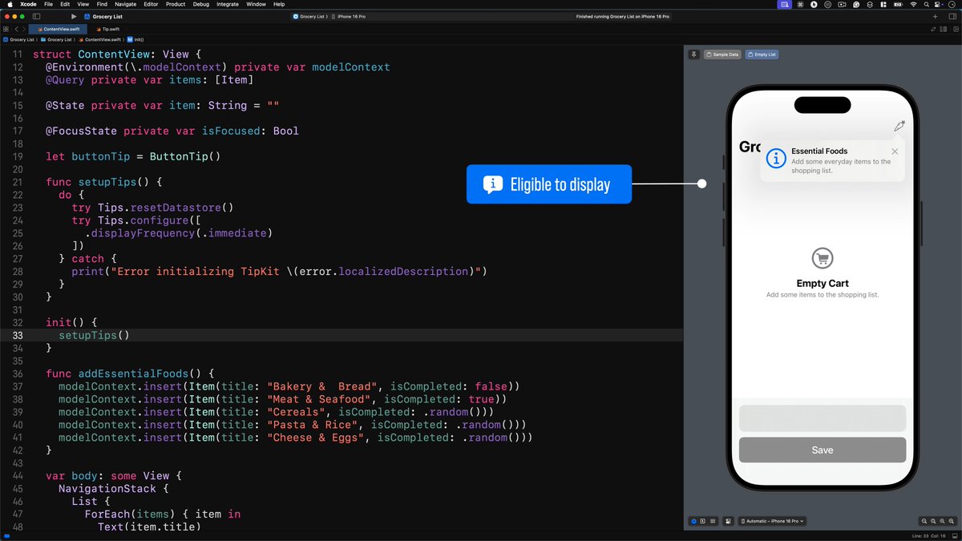Open the related items grid icon
962x541 pixels.
click(6, 29)
